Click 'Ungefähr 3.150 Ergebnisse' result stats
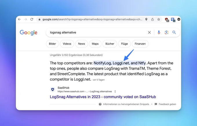Image resolution: width=197 pixels, height=126 pixels. coord(76,55)
